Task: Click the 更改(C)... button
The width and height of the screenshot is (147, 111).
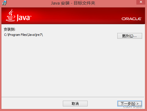Action: pos(130,36)
